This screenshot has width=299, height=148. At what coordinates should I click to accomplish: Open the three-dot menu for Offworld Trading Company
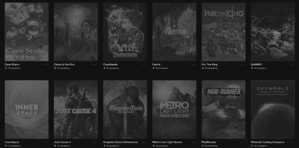click(292, 142)
